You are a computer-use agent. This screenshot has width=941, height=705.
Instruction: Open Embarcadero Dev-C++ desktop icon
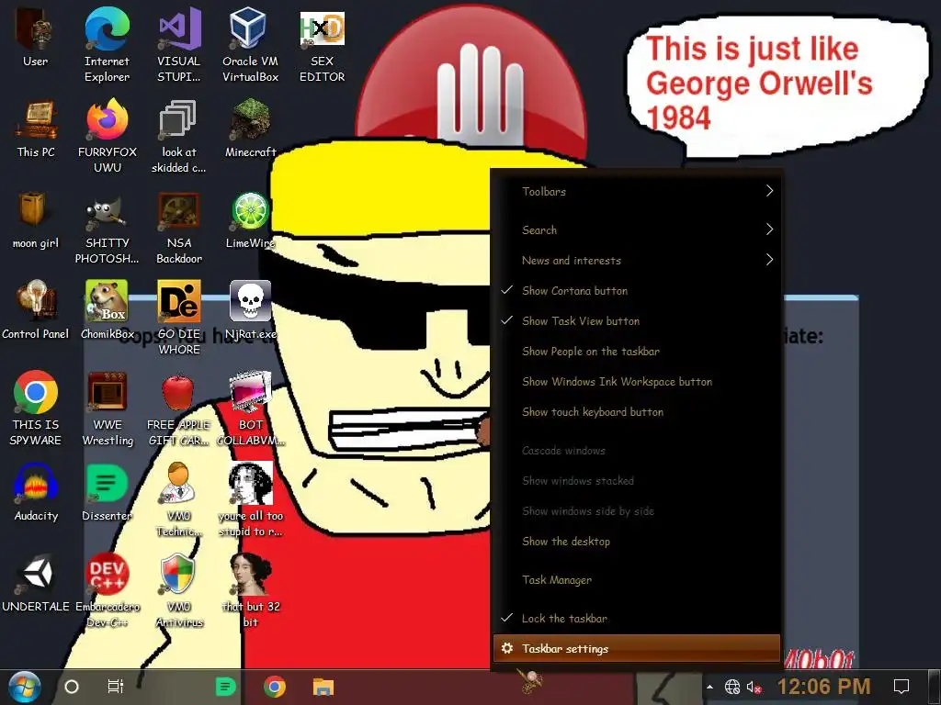[x=108, y=591]
